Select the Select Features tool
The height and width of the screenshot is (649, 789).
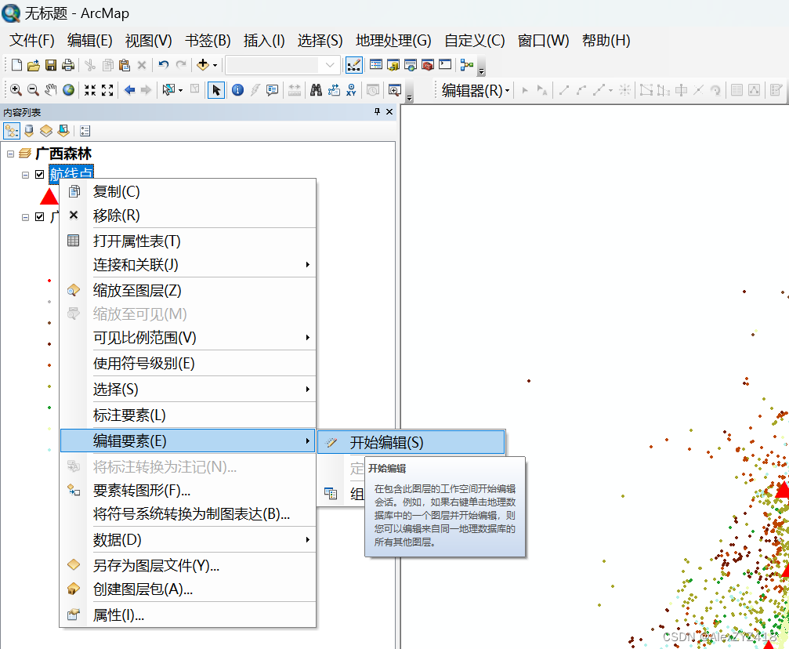pyautogui.click(x=168, y=89)
